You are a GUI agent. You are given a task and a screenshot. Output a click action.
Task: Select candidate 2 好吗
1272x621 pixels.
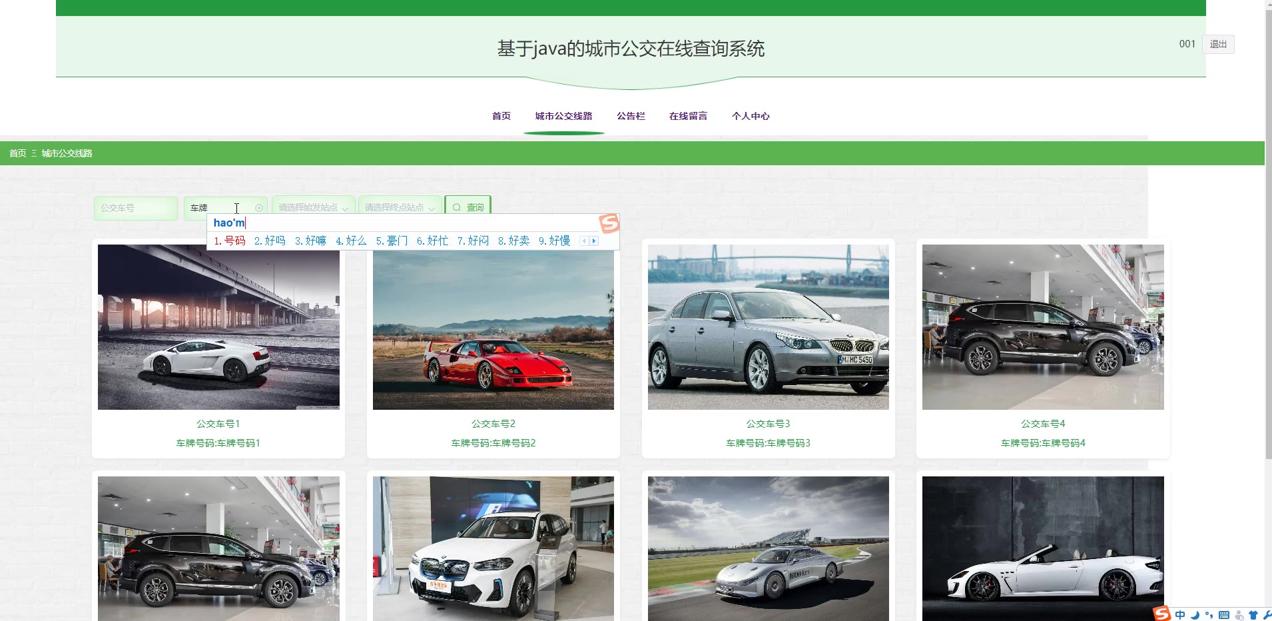coord(270,241)
